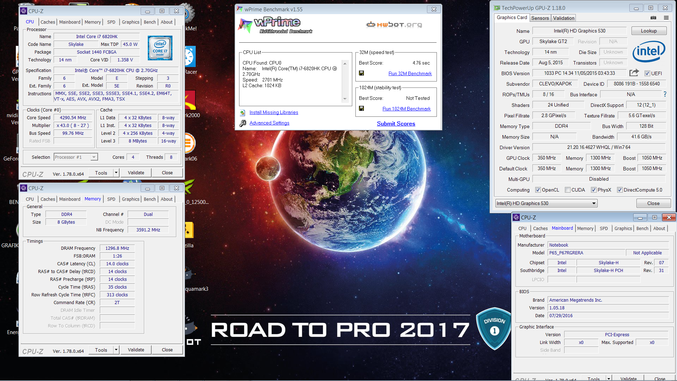Open Tools dropdown arrow in CPU-Z CPU window
The height and width of the screenshot is (381, 677).
pos(116,173)
